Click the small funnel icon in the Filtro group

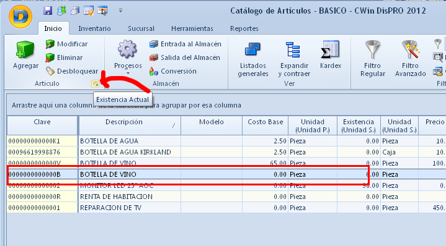pyautogui.click(x=438, y=44)
